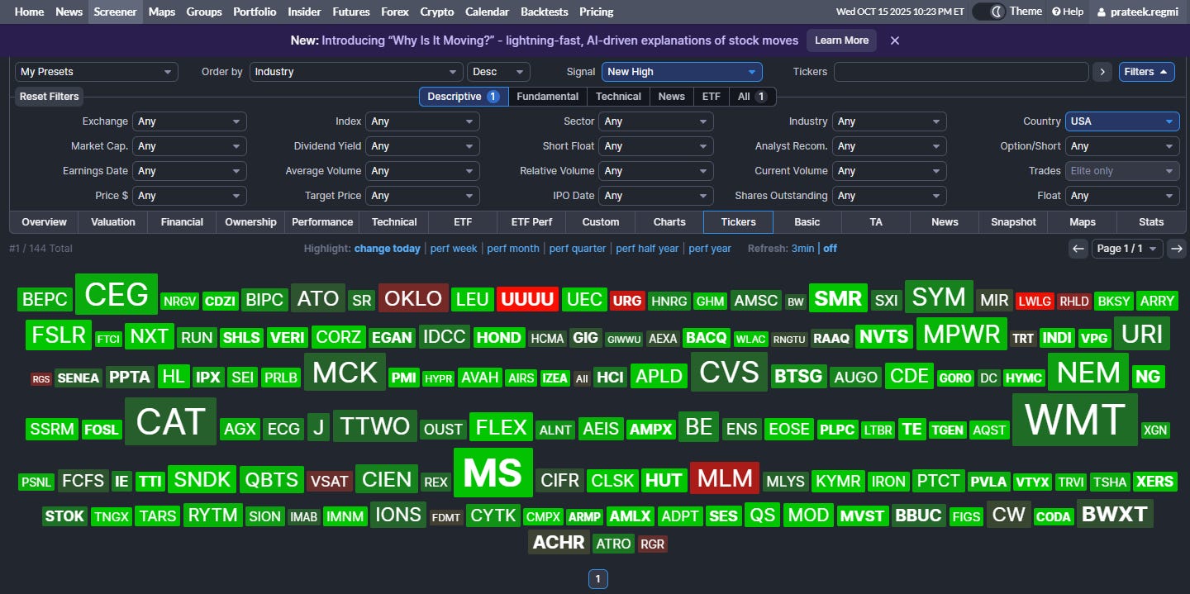
Task: Open the URG ticker tile
Action: coord(627,301)
